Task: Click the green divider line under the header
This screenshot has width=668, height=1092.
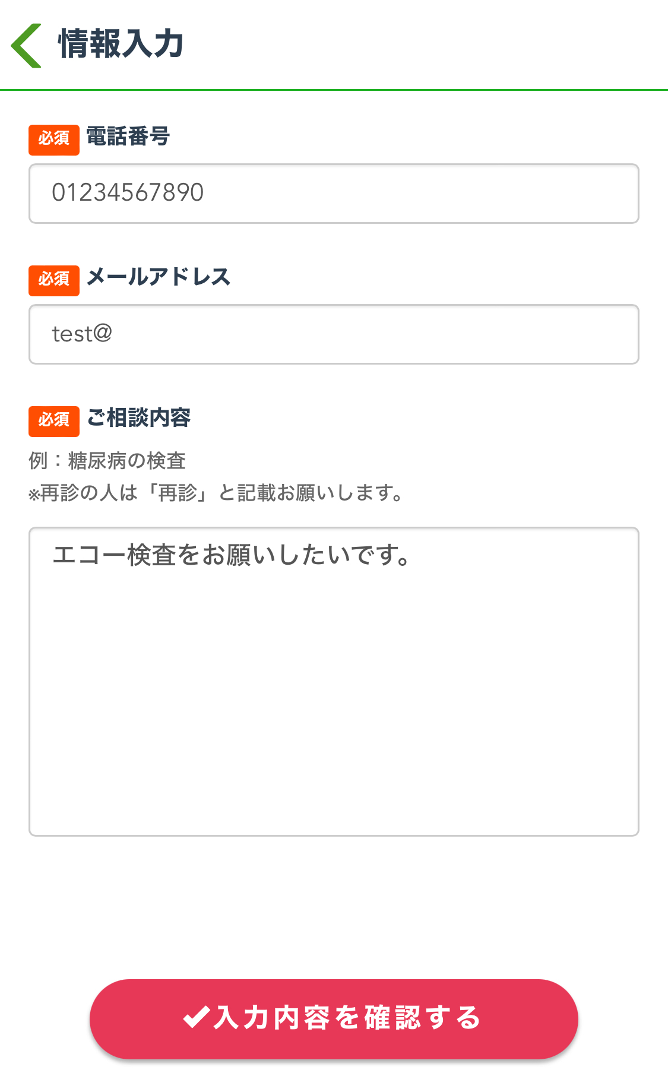Action: [x=334, y=91]
